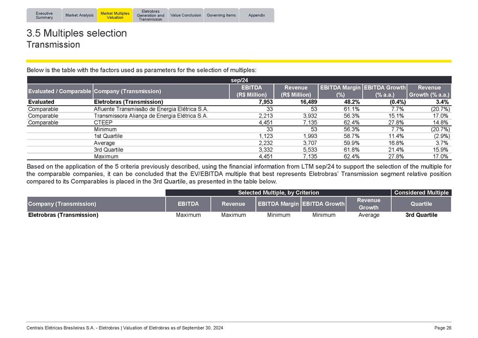Go to the Value Conclusion tab
478x338 pixels.
point(185,15)
